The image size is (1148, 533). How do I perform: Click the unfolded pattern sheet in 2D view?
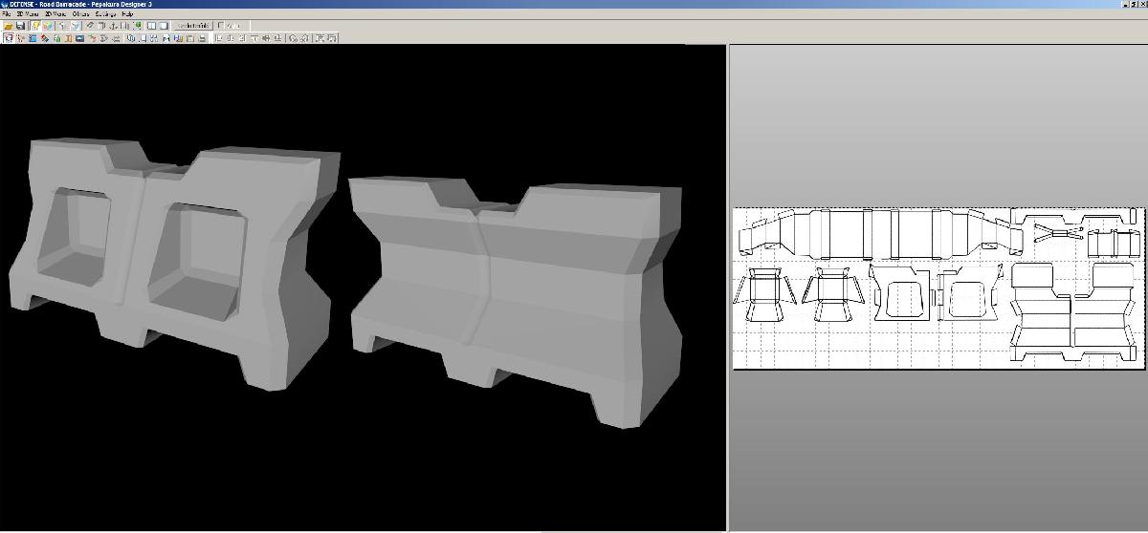pyautogui.click(x=938, y=287)
